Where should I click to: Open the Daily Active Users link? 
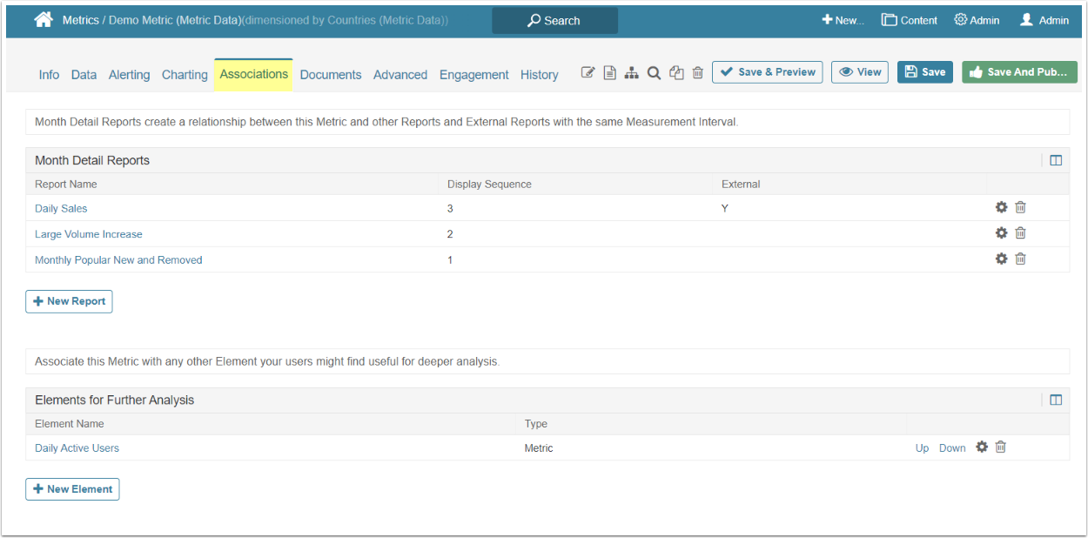(77, 448)
